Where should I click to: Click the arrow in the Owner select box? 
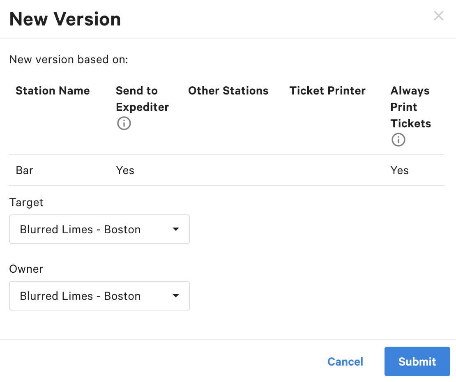pos(176,296)
